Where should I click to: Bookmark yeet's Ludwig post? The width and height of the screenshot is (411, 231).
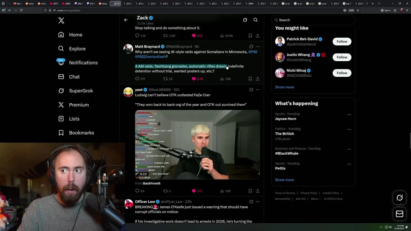pos(250,191)
